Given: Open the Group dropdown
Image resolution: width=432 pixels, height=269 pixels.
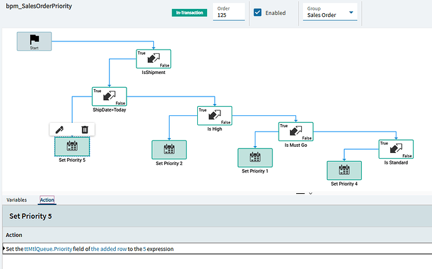Looking at the screenshot, I should click(x=330, y=12).
